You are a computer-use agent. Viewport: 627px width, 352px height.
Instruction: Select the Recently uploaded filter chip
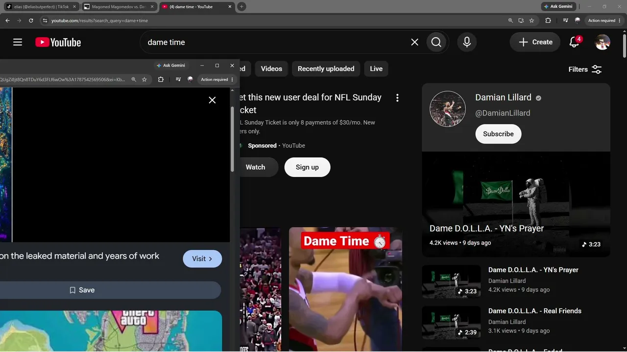[x=326, y=69]
